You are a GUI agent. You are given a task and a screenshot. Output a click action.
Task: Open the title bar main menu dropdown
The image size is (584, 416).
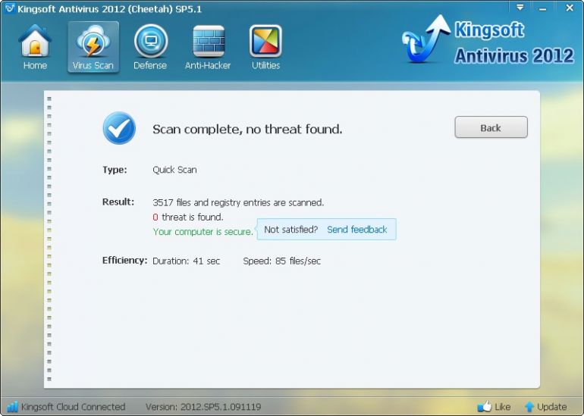click(521, 7)
